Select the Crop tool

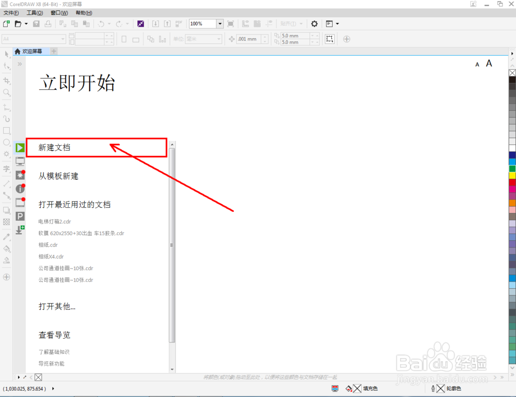(7, 80)
